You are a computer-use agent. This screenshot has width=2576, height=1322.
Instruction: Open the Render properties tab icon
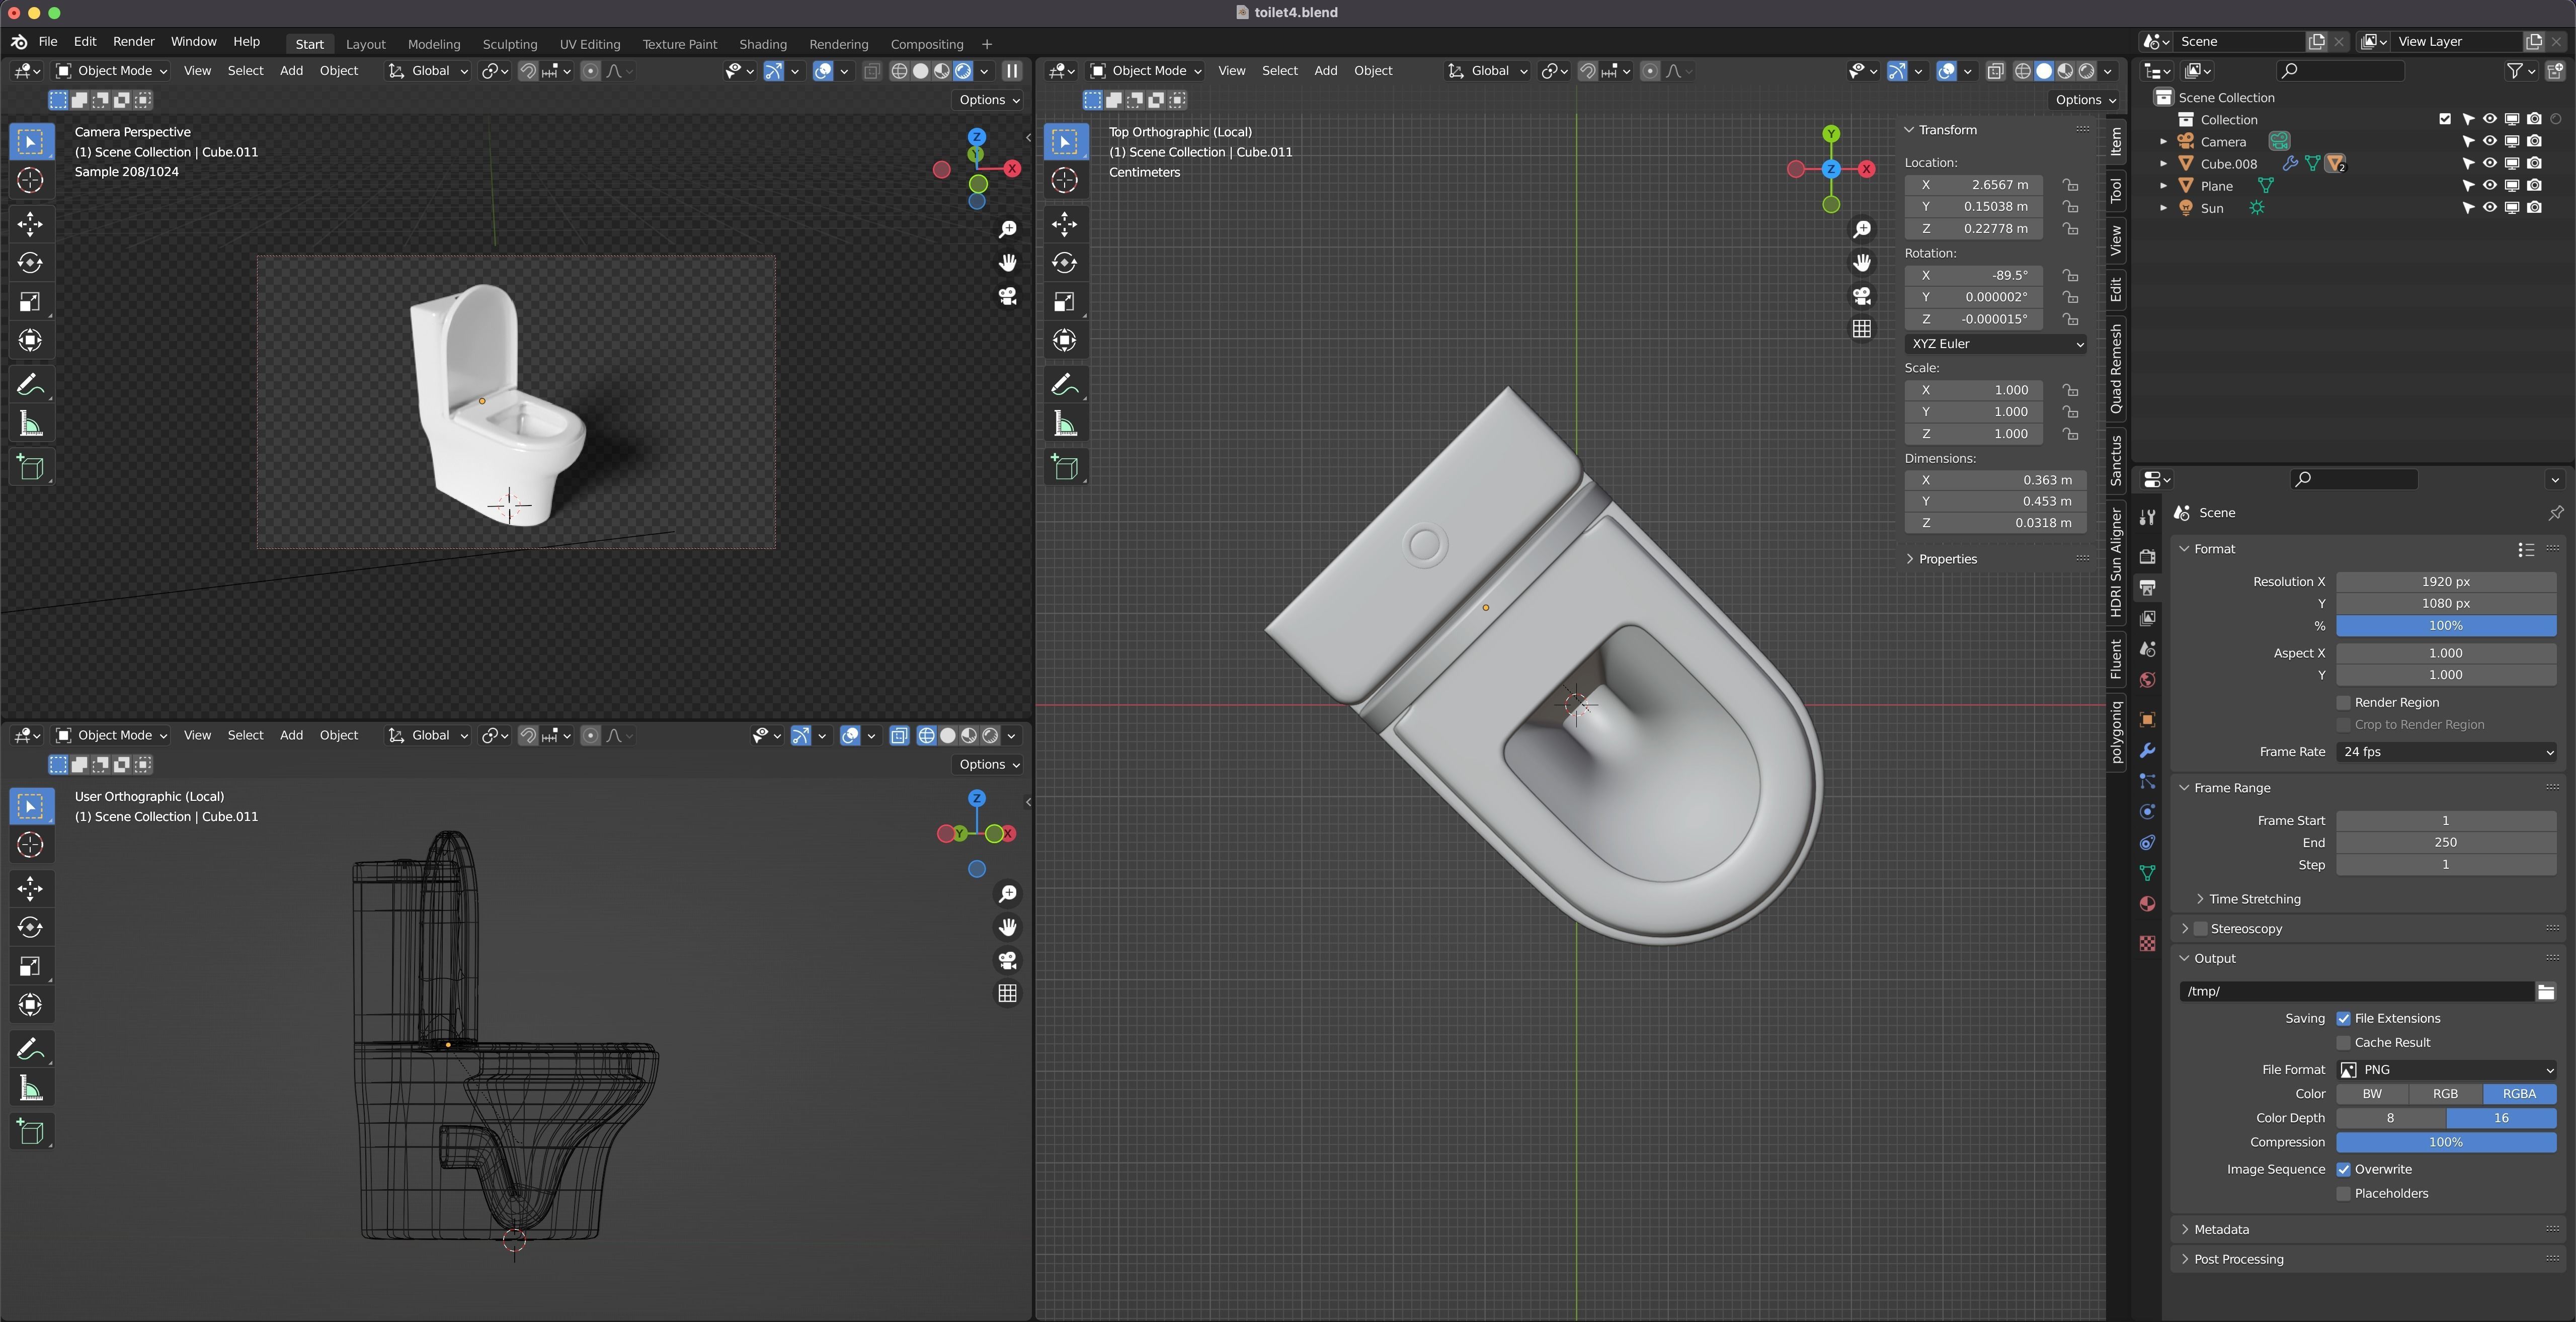click(2147, 556)
